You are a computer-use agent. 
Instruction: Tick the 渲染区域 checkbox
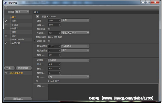click(x=49, y=41)
